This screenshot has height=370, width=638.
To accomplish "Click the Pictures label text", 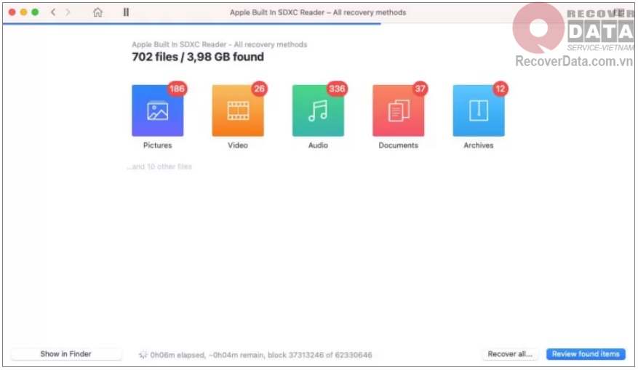I will click(x=157, y=145).
